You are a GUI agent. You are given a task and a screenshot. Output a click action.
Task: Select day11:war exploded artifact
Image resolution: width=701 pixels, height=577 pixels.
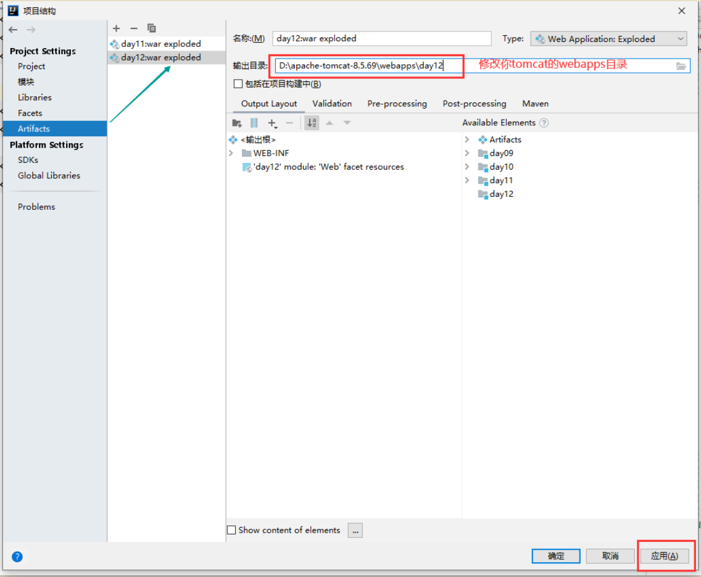pos(167,44)
